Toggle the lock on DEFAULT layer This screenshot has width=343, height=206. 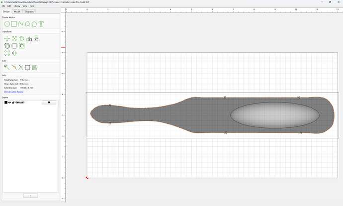coord(13,103)
